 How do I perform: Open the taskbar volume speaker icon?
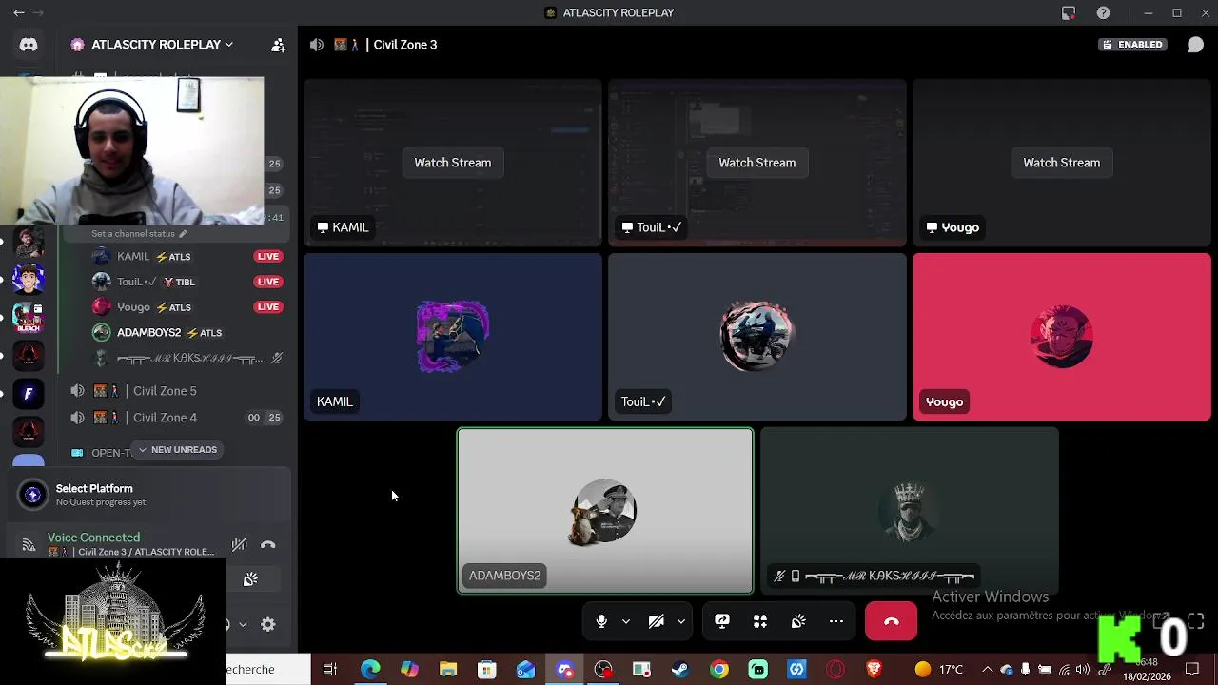pos(1083,670)
